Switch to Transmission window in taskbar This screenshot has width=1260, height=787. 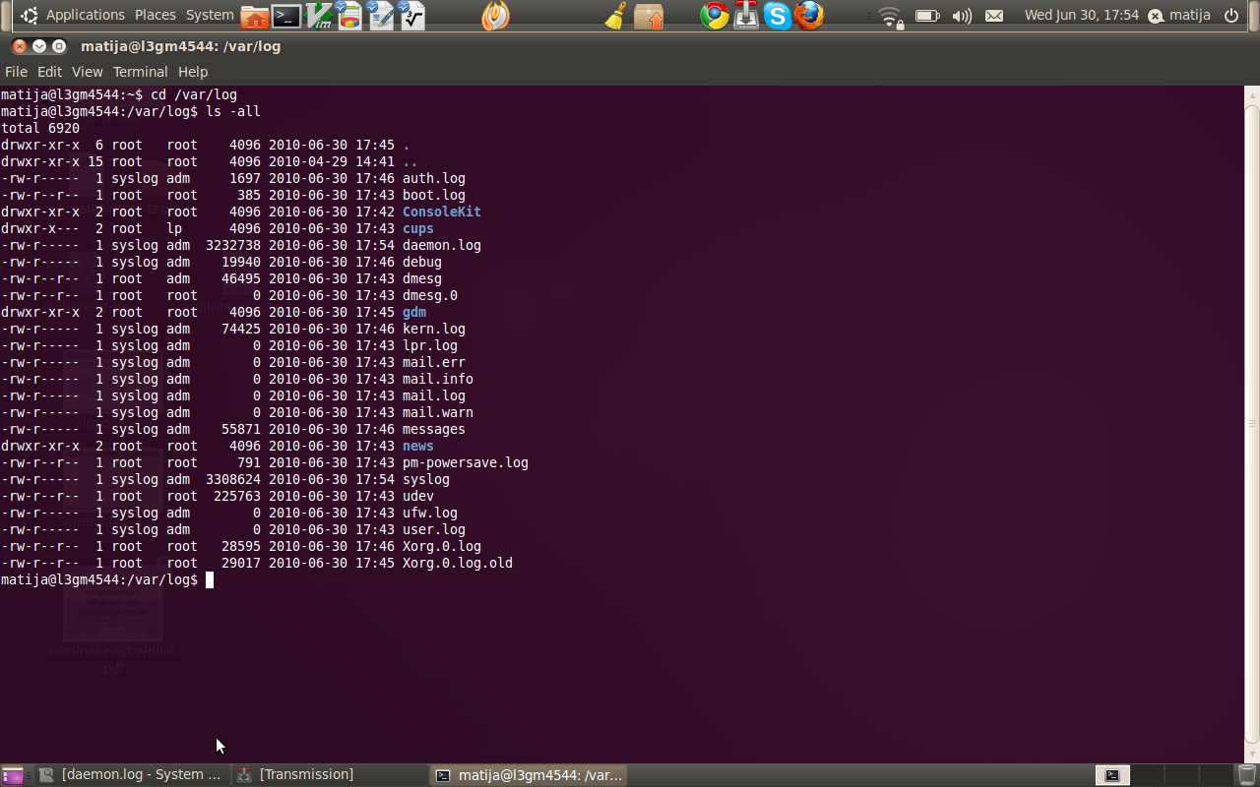305,775
